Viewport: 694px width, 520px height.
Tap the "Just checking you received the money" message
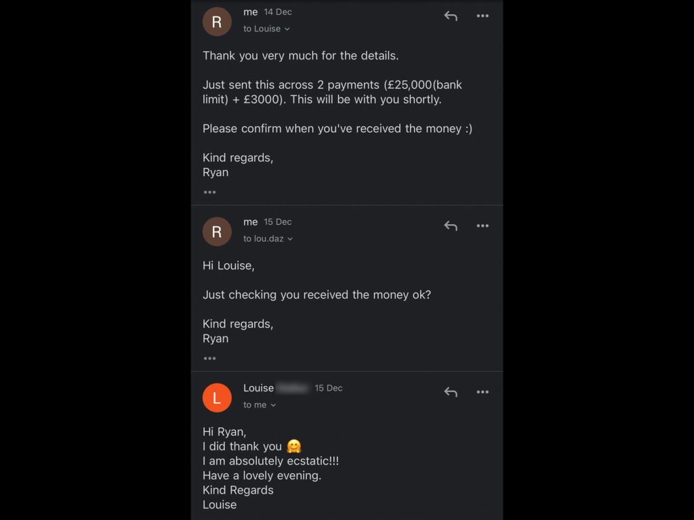[317, 295]
